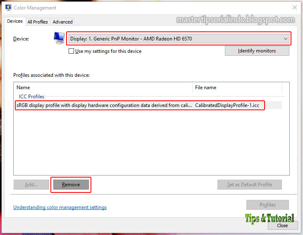This screenshot has width=303, height=235.
Task: Go to the Advanced tab
Action: pyautogui.click(x=62, y=22)
